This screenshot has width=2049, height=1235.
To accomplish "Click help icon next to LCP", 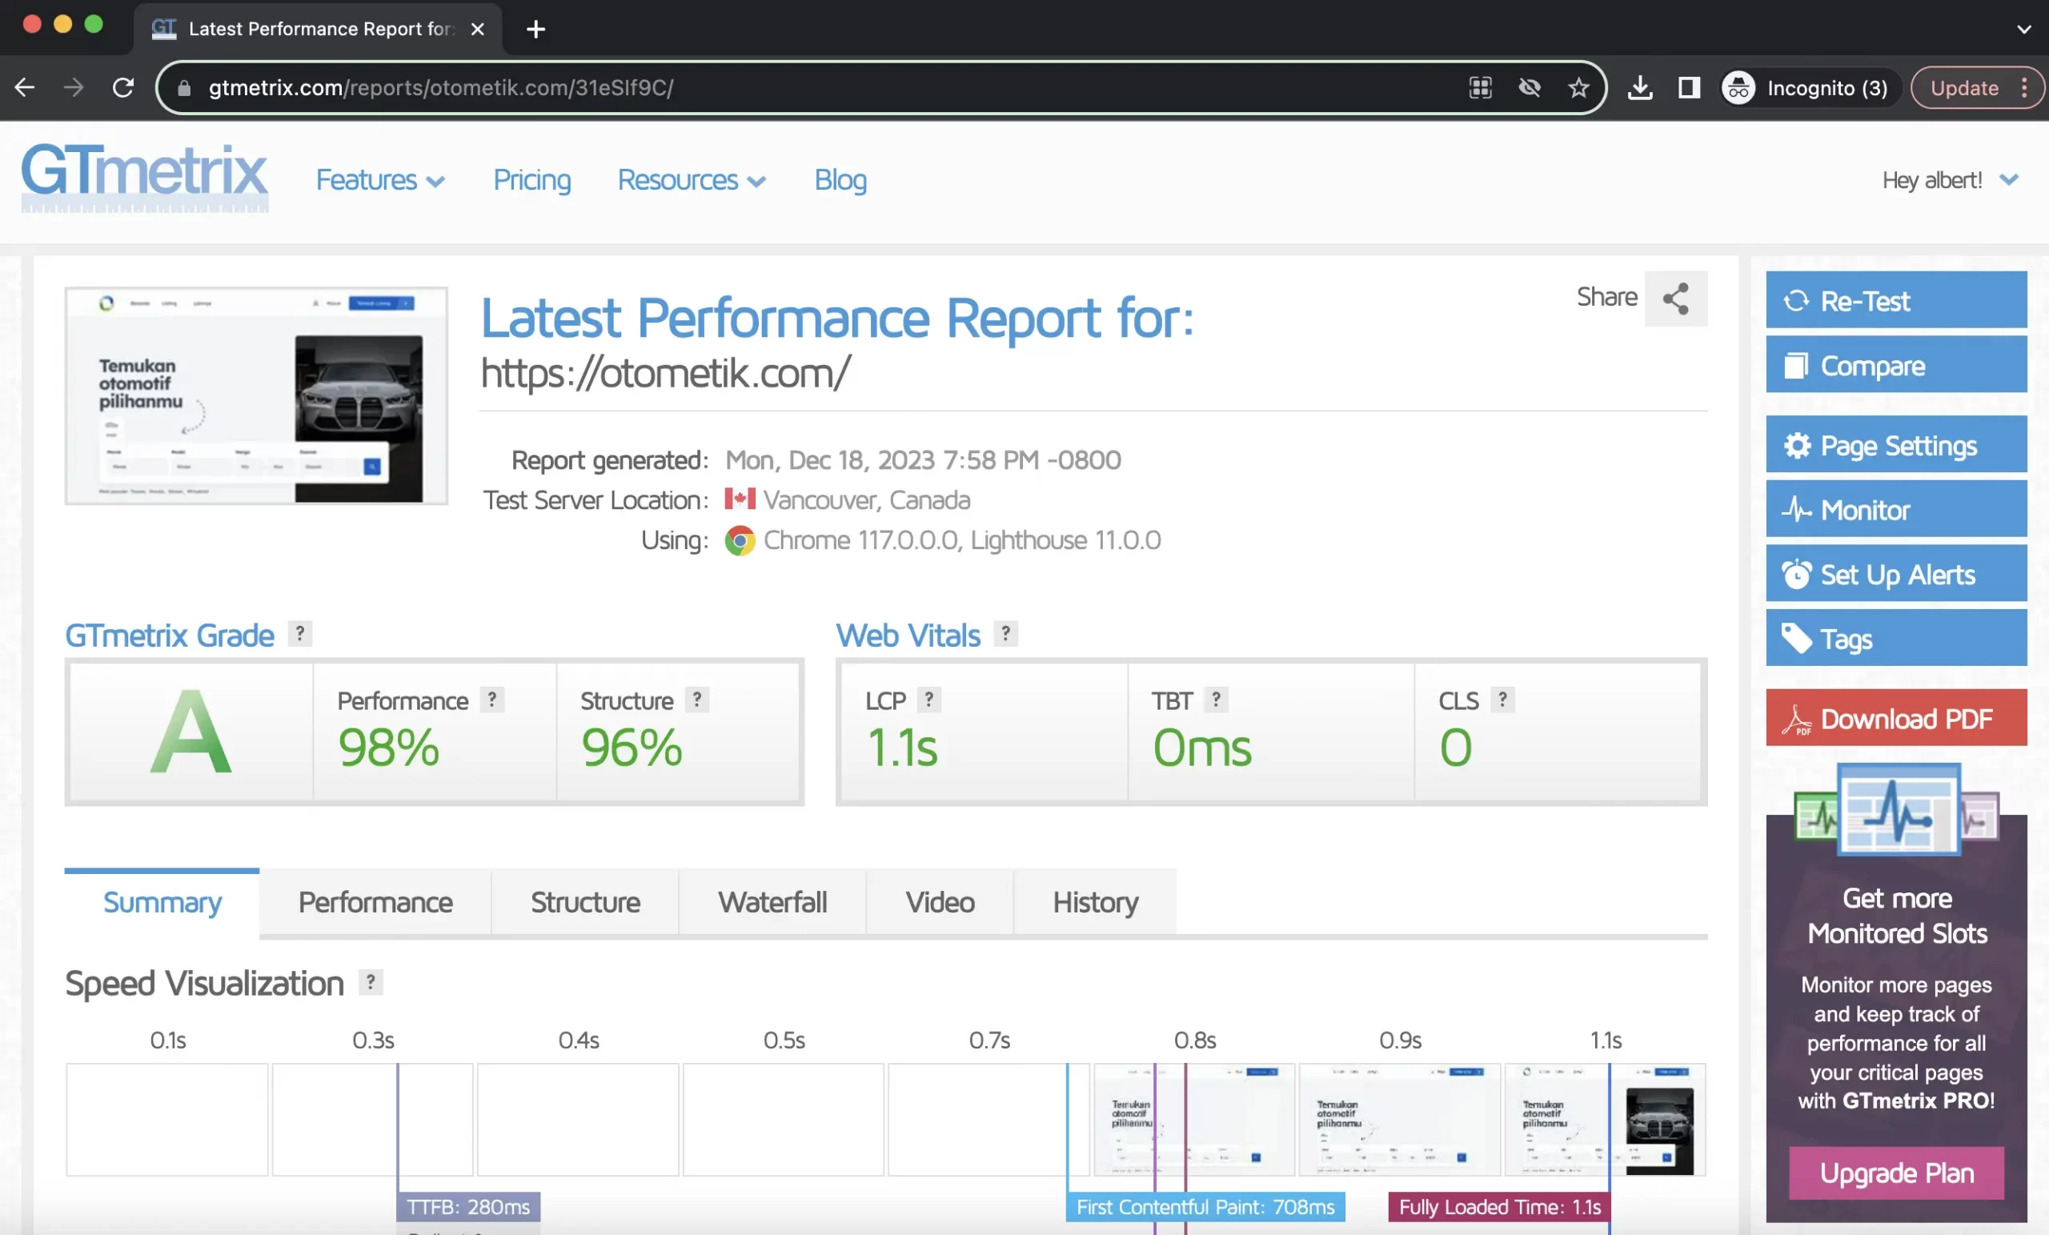I will pyautogui.click(x=929, y=700).
